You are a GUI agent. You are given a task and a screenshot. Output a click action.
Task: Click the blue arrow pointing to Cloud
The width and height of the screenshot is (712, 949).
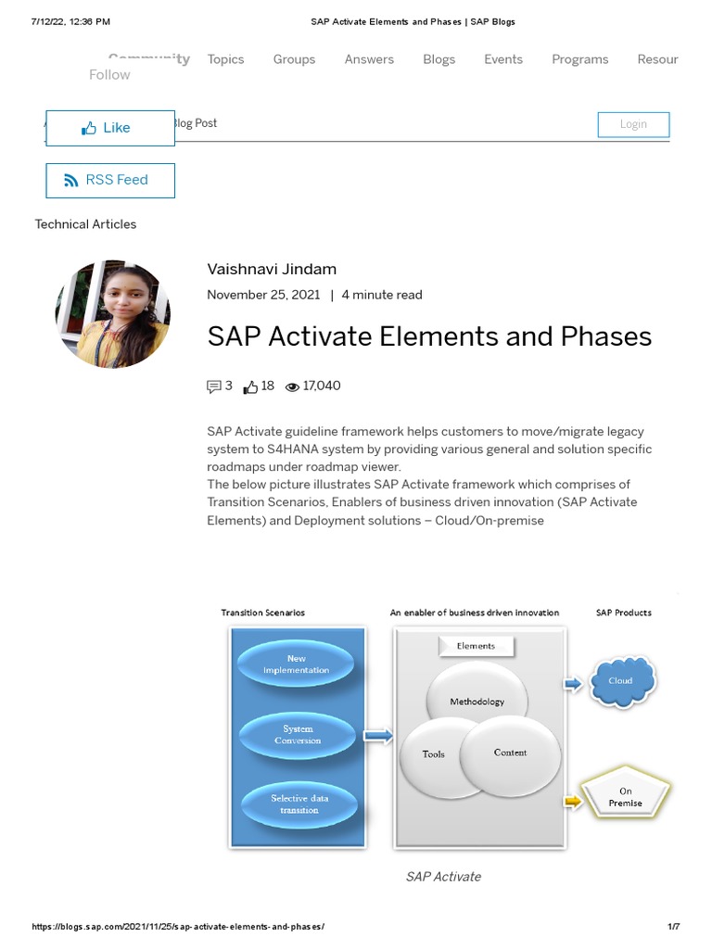(573, 684)
